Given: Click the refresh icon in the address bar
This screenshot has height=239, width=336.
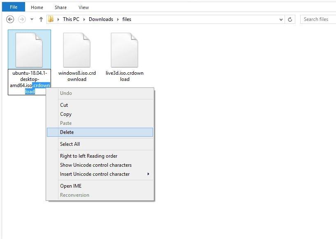Looking at the screenshot, I should coord(291,19).
